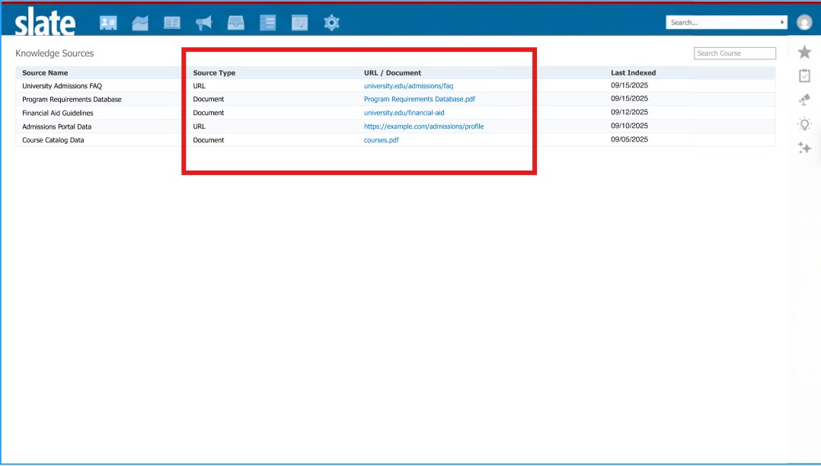Open the search dropdown arrow beside search box
821x466 pixels.
(782, 22)
